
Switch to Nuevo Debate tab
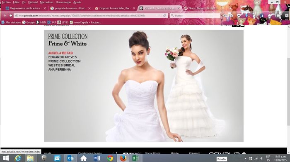203,8
